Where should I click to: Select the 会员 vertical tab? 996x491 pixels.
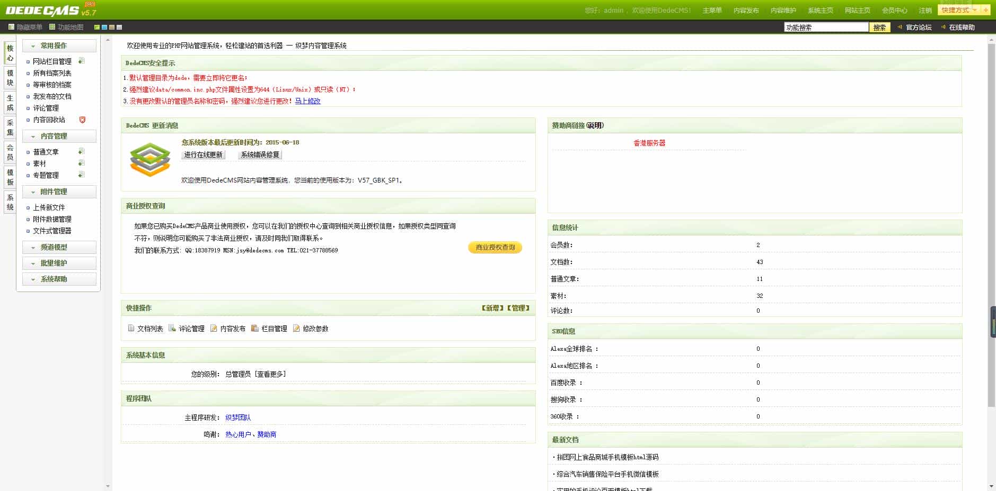point(10,152)
